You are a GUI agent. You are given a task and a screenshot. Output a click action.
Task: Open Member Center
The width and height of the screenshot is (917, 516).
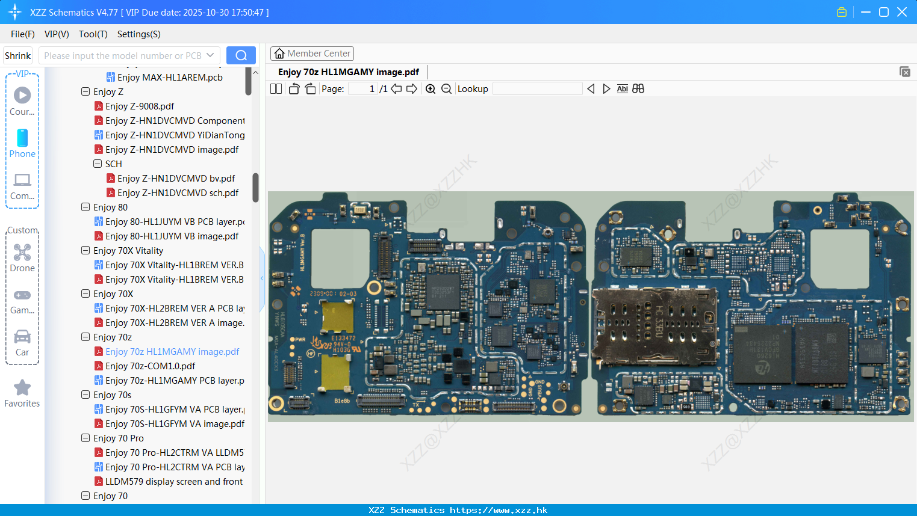coord(312,54)
